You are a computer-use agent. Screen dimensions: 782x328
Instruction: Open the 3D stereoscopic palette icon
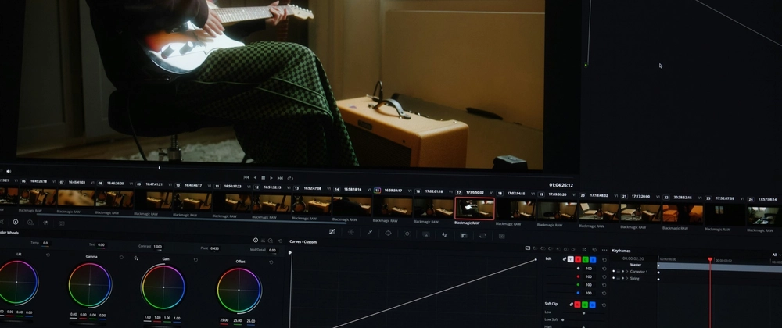click(x=502, y=236)
